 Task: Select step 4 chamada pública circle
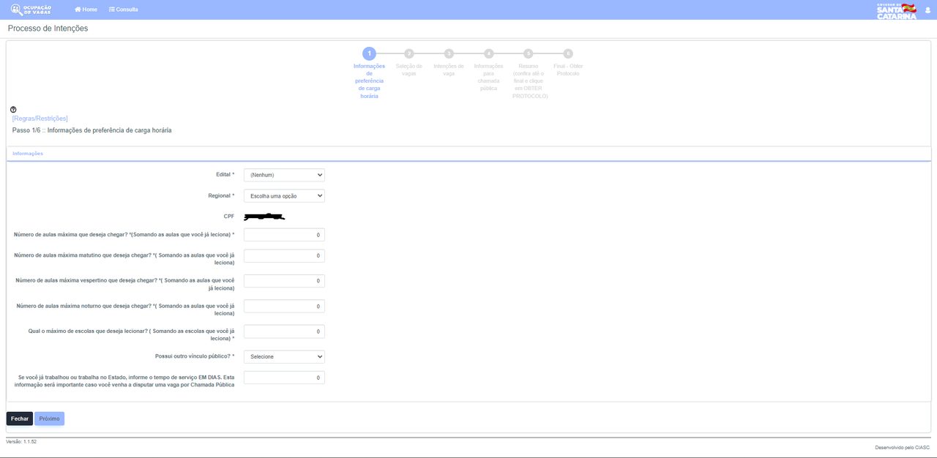489,53
